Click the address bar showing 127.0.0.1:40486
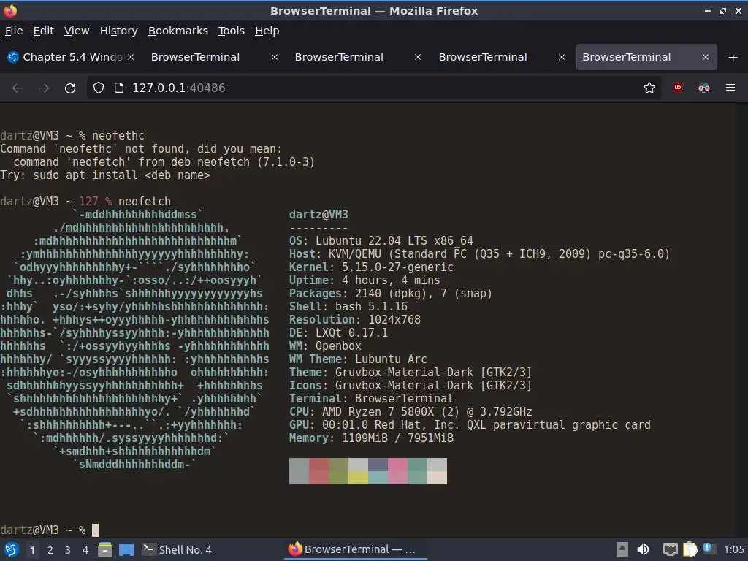 point(373,88)
